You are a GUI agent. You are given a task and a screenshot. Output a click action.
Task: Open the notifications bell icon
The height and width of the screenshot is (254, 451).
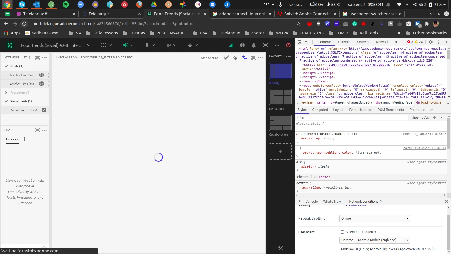coord(254,45)
